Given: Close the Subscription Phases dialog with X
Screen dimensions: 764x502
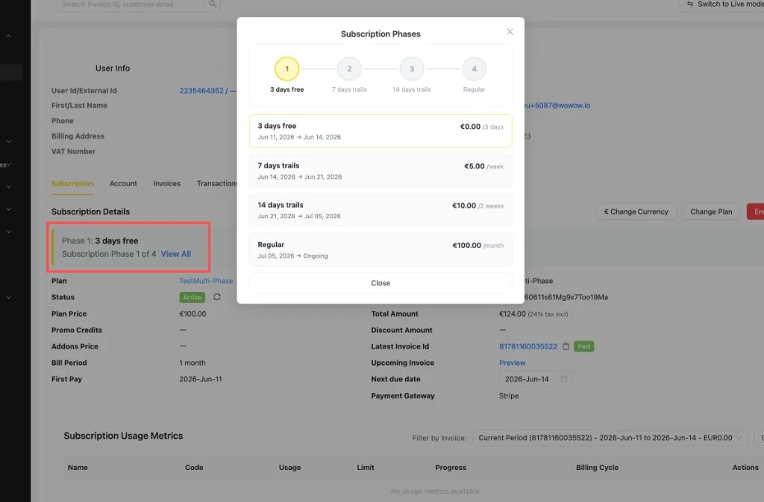Looking at the screenshot, I should click(x=510, y=31).
